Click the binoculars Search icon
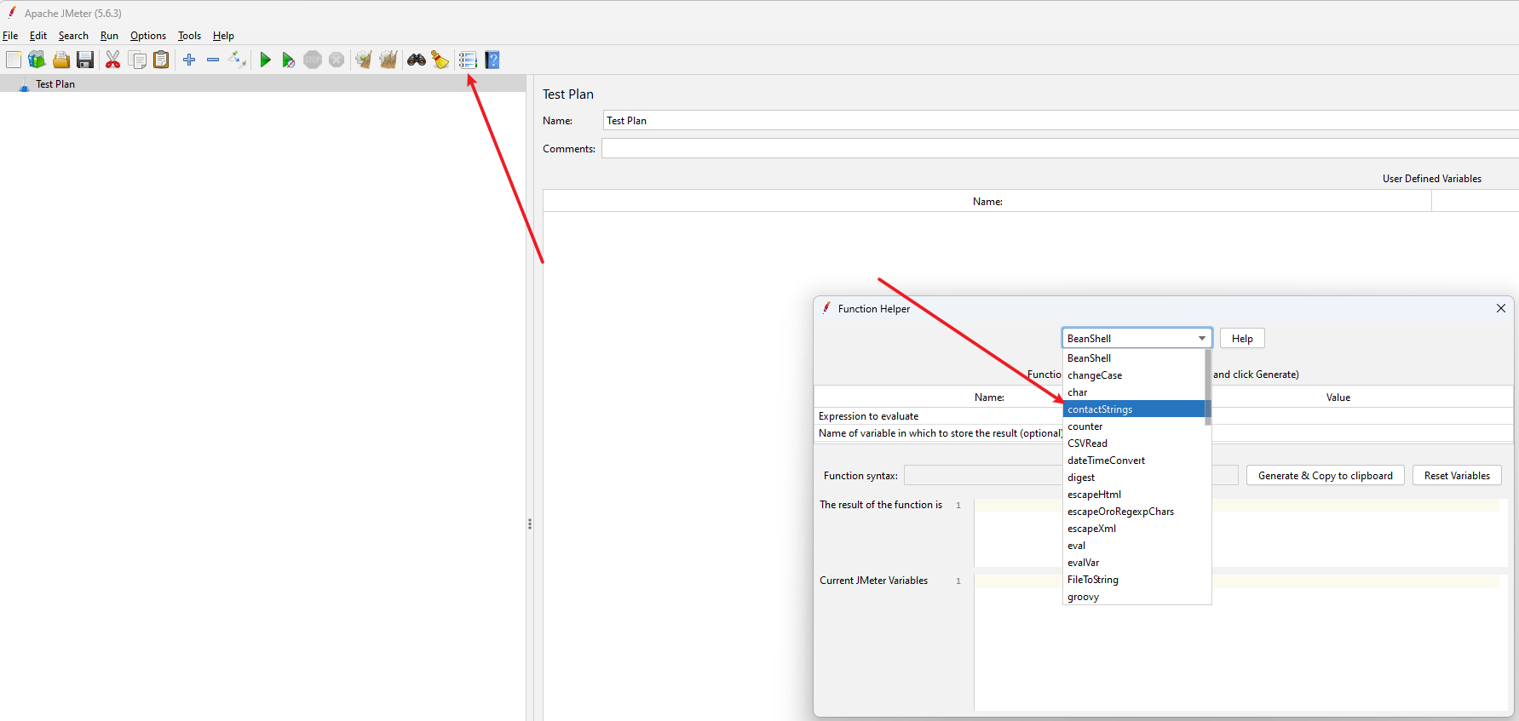This screenshot has width=1519, height=721. [417, 60]
